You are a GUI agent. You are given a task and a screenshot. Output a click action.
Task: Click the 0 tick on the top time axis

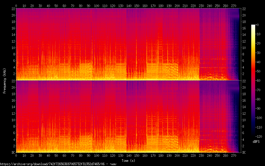click(16, 6)
